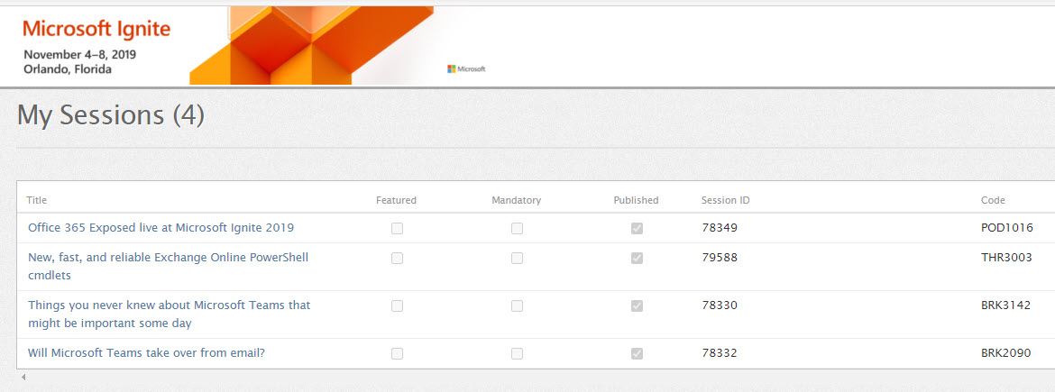The width and height of the screenshot is (1055, 392).
Task: Click the Code column header
Action: click(x=993, y=200)
